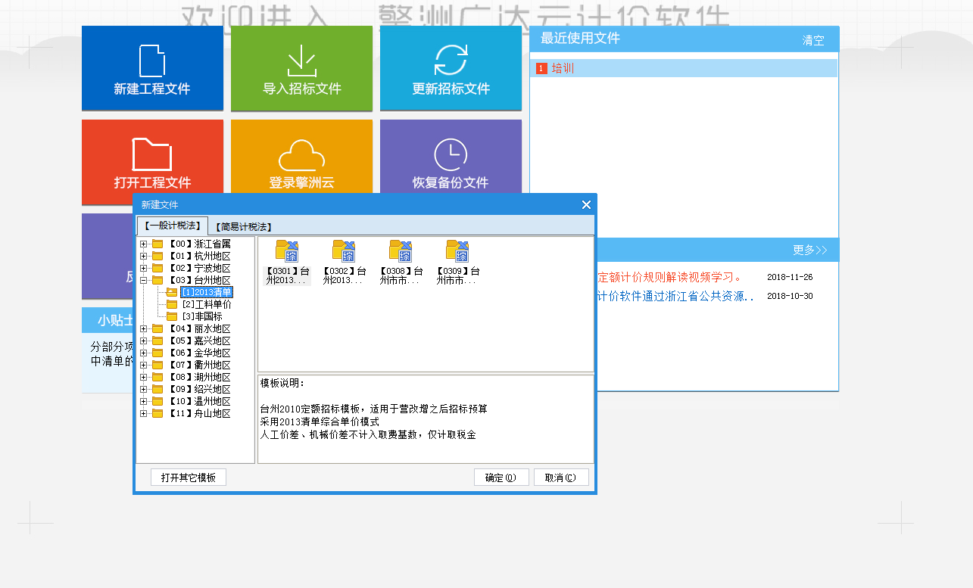
Task: Select the 【10】温州地区 tree label
Action: coord(198,402)
